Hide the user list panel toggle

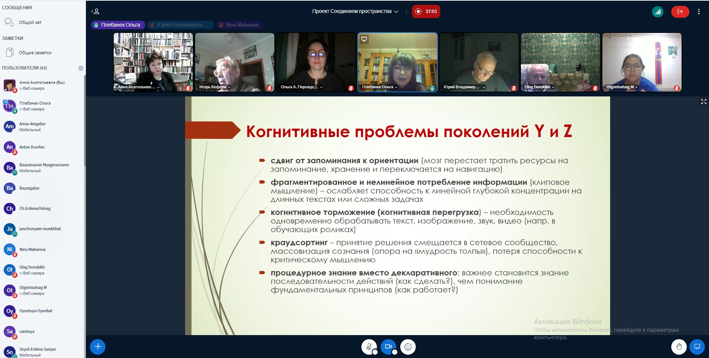95,11
